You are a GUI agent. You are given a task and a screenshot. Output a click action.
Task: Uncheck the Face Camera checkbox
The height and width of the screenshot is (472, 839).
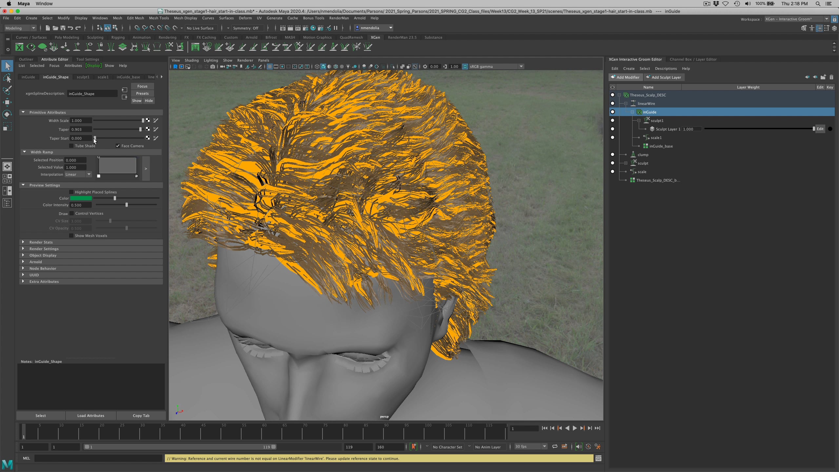click(118, 146)
